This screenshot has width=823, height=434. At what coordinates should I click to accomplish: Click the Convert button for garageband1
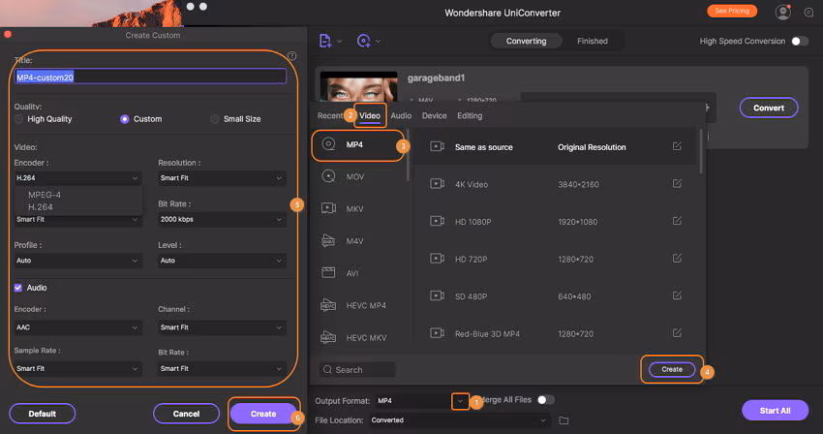(x=769, y=108)
